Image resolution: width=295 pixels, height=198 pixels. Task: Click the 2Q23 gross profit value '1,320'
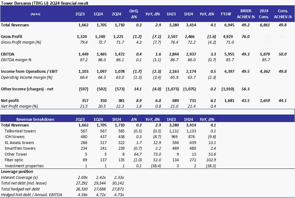pyautogui.click(x=82, y=37)
